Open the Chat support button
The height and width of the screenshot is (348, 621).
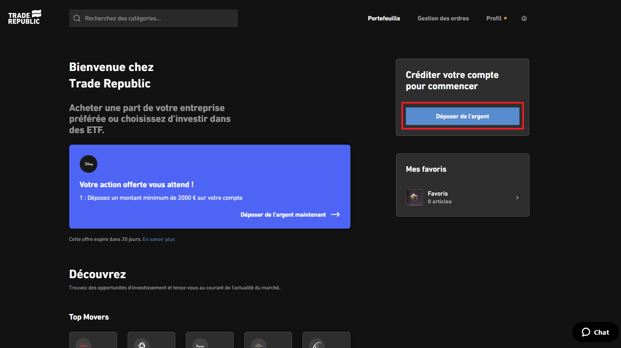coord(595,332)
